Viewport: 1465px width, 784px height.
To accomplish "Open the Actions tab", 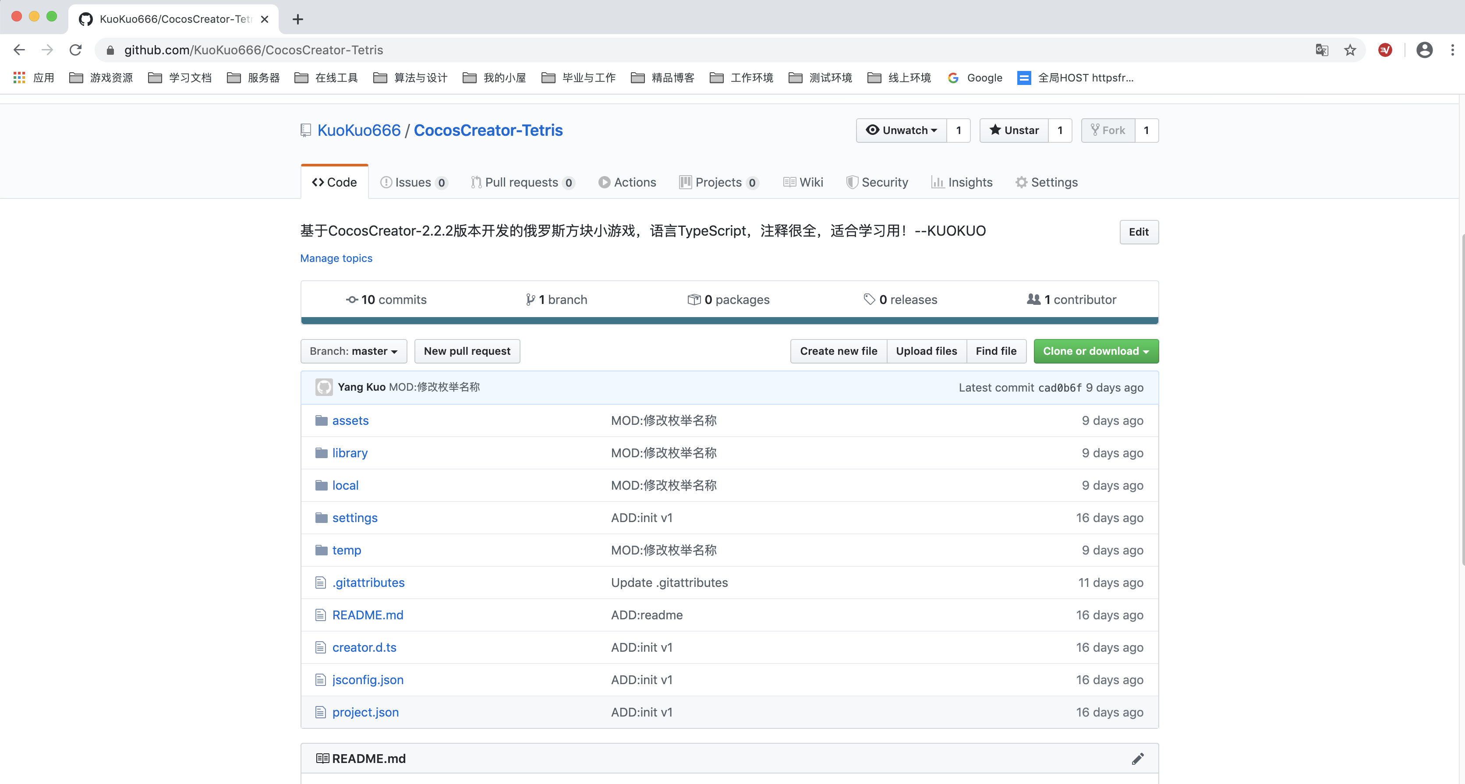I will 627,182.
